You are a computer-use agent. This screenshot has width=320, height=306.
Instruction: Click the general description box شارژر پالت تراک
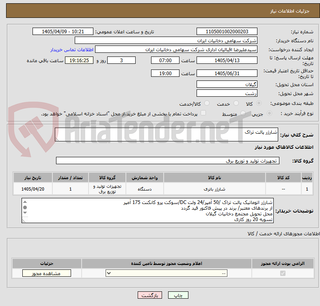[x=166, y=135]
